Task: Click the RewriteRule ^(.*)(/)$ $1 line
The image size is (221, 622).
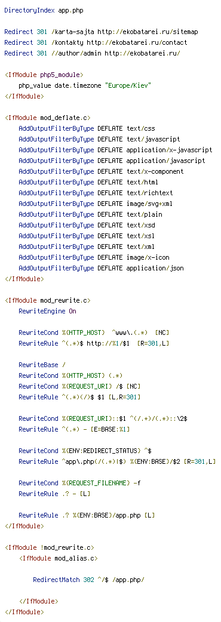Action: [x=79, y=397]
